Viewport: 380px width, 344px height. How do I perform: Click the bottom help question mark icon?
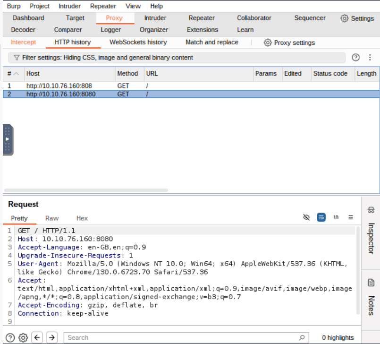(10, 338)
